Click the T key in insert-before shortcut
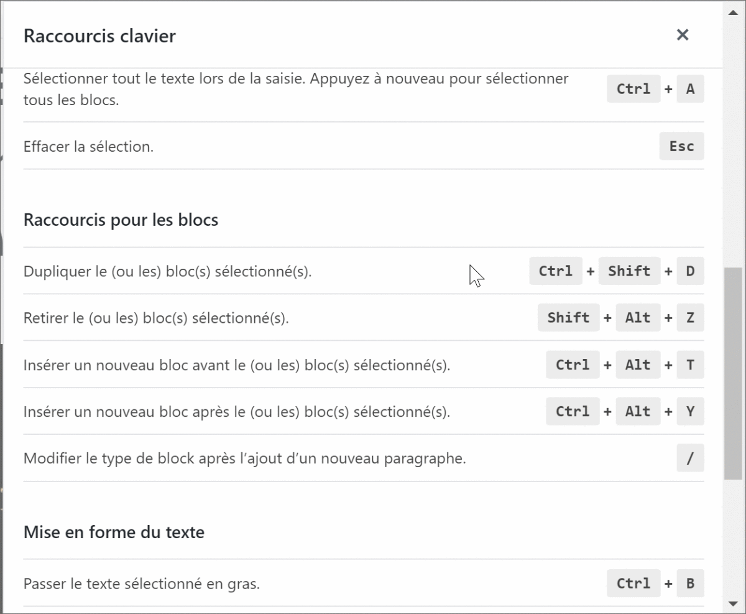746x614 pixels. [x=690, y=365]
